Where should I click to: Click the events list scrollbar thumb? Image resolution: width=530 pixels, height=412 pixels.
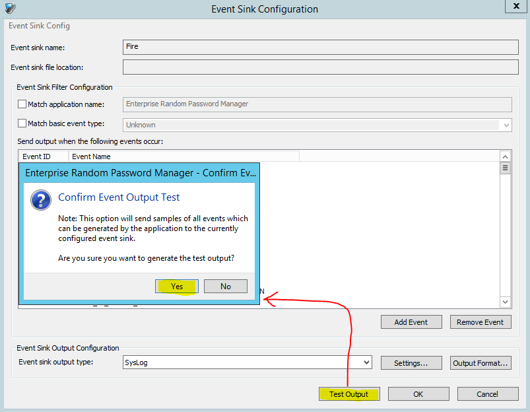[x=505, y=168]
